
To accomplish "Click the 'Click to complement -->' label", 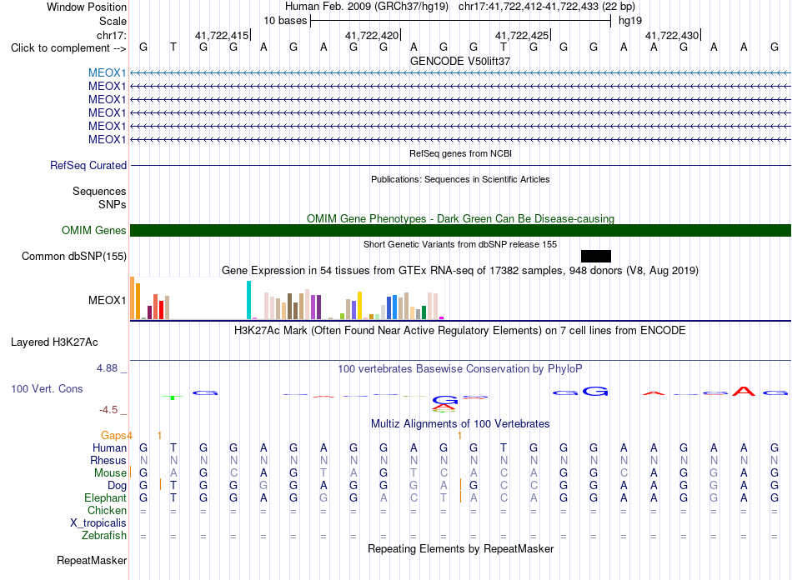I will (x=68, y=48).
